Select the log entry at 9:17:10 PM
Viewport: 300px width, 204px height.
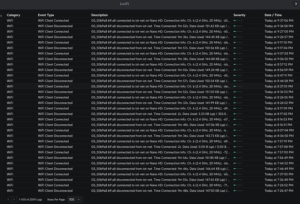click(152, 43)
